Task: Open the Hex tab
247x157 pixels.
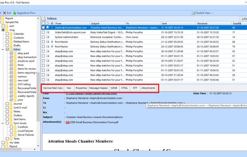Action: (x=69, y=88)
